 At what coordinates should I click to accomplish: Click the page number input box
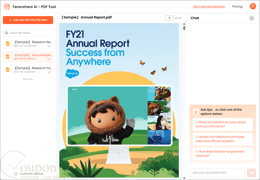pyautogui.click(x=169, y=18)
